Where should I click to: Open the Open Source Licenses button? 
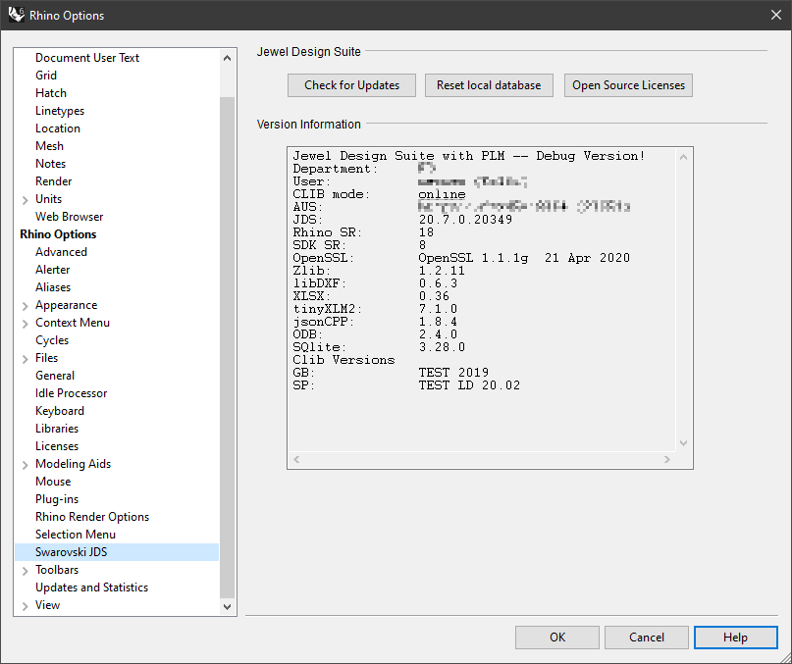pos(628,85)
